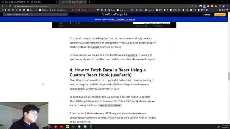Open the GitHub Stars bookmark
Viewport: 230px width, 129px height.
(30, 10)
